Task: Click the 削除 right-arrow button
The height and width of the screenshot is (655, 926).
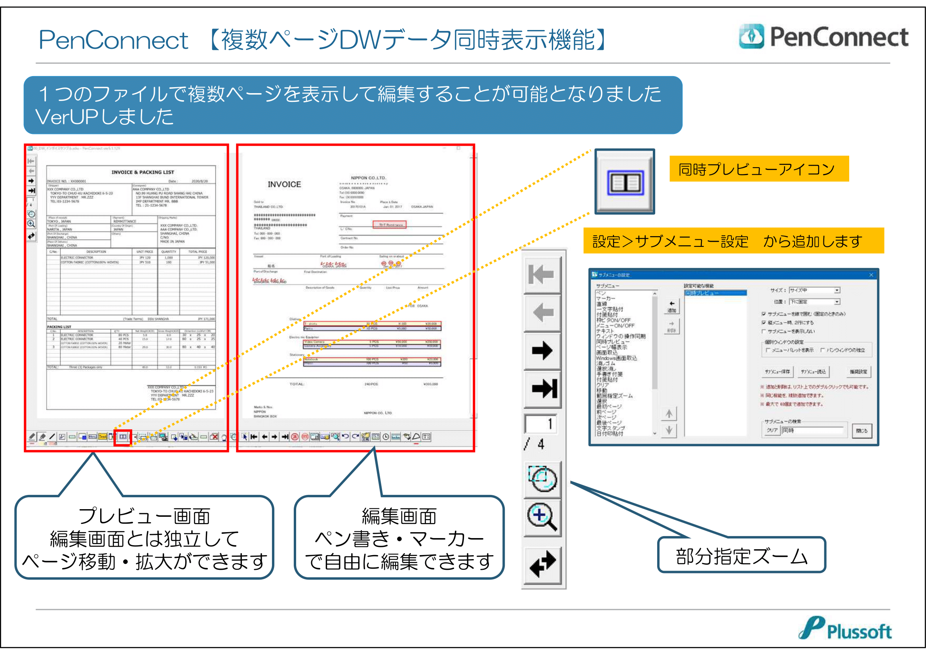Action: pos(672,327)
